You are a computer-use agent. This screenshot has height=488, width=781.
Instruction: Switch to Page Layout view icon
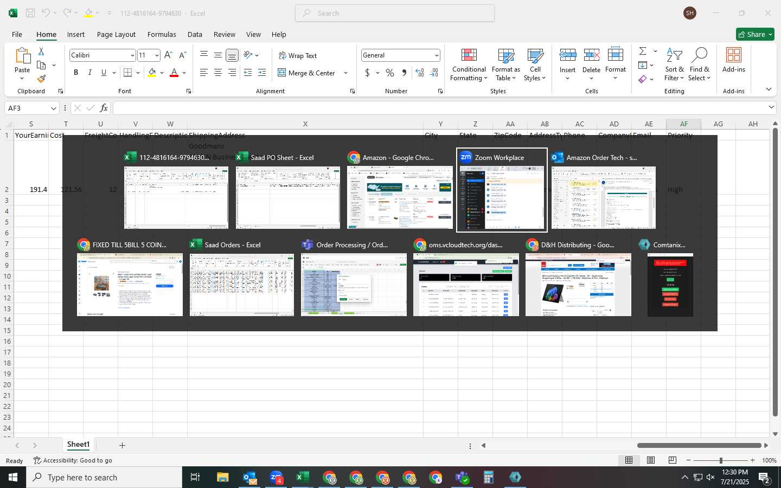[x=651, y=460]
